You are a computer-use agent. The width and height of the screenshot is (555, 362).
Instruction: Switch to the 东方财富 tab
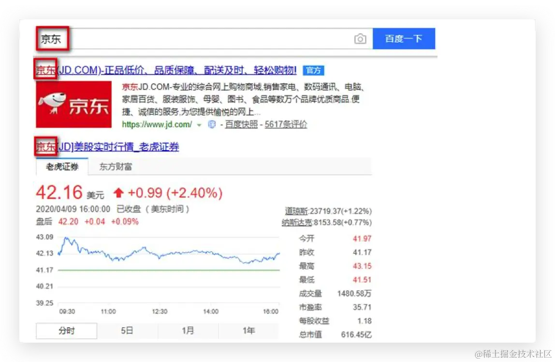(x=116, y=166)
